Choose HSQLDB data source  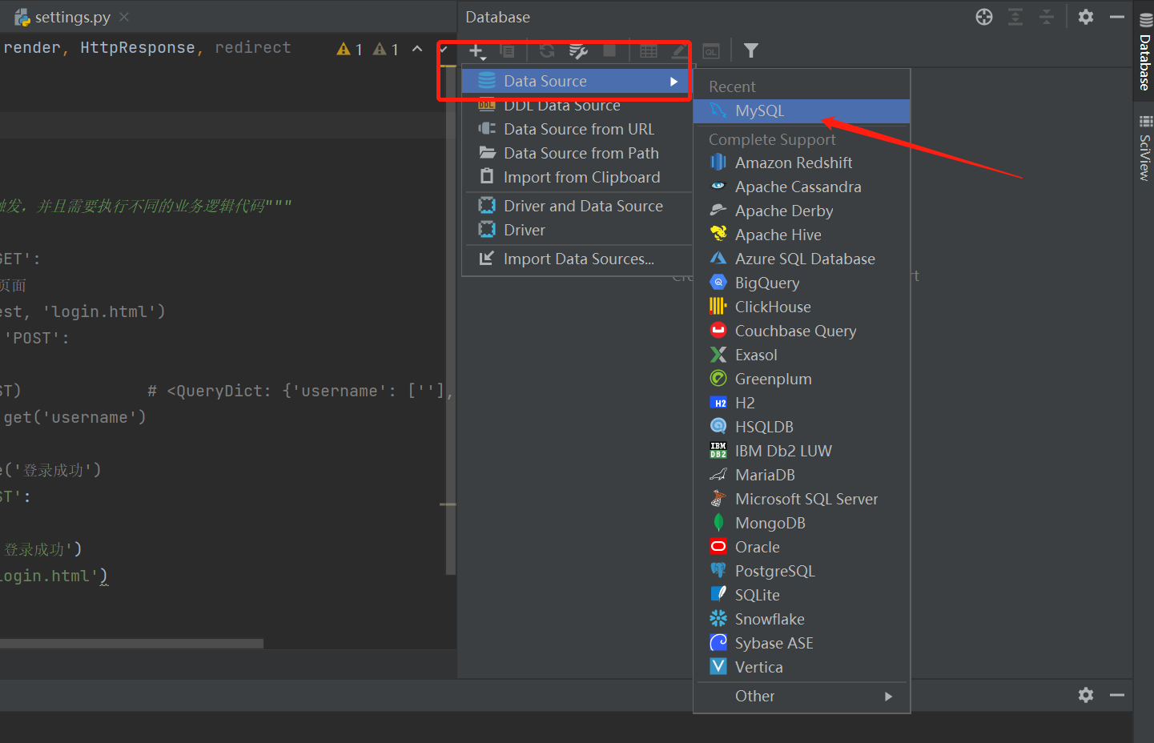click(x=802, y=427)
